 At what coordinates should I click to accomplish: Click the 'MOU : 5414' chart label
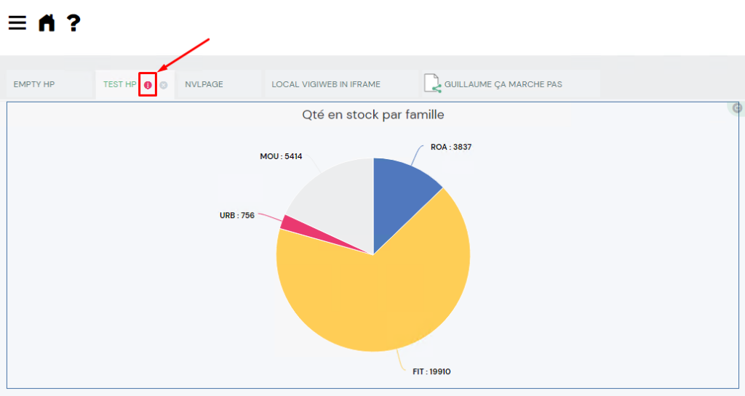(281, 156)
